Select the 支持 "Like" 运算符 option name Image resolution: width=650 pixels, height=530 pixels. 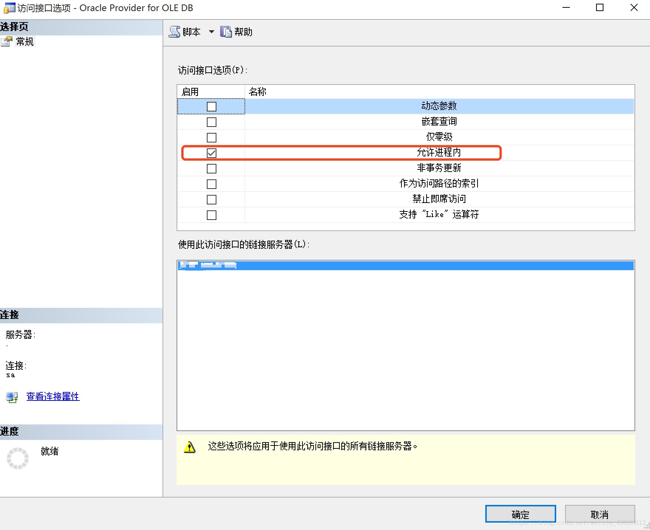439,214
